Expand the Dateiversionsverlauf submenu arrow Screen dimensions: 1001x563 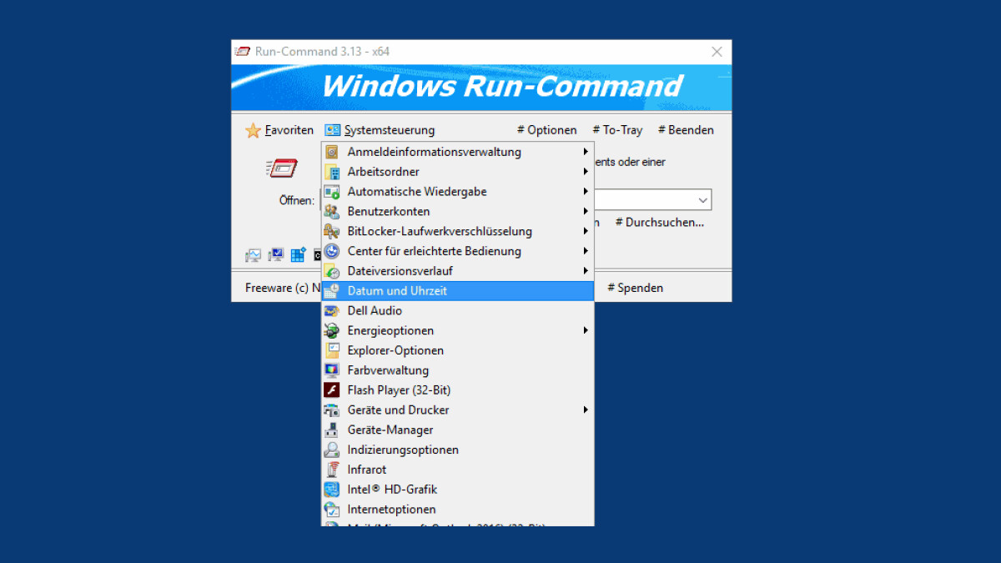click(586, 271)
